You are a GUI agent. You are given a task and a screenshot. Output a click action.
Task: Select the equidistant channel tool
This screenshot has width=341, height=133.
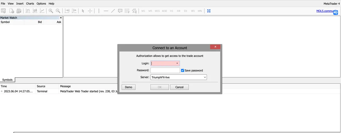click(134, 11)
